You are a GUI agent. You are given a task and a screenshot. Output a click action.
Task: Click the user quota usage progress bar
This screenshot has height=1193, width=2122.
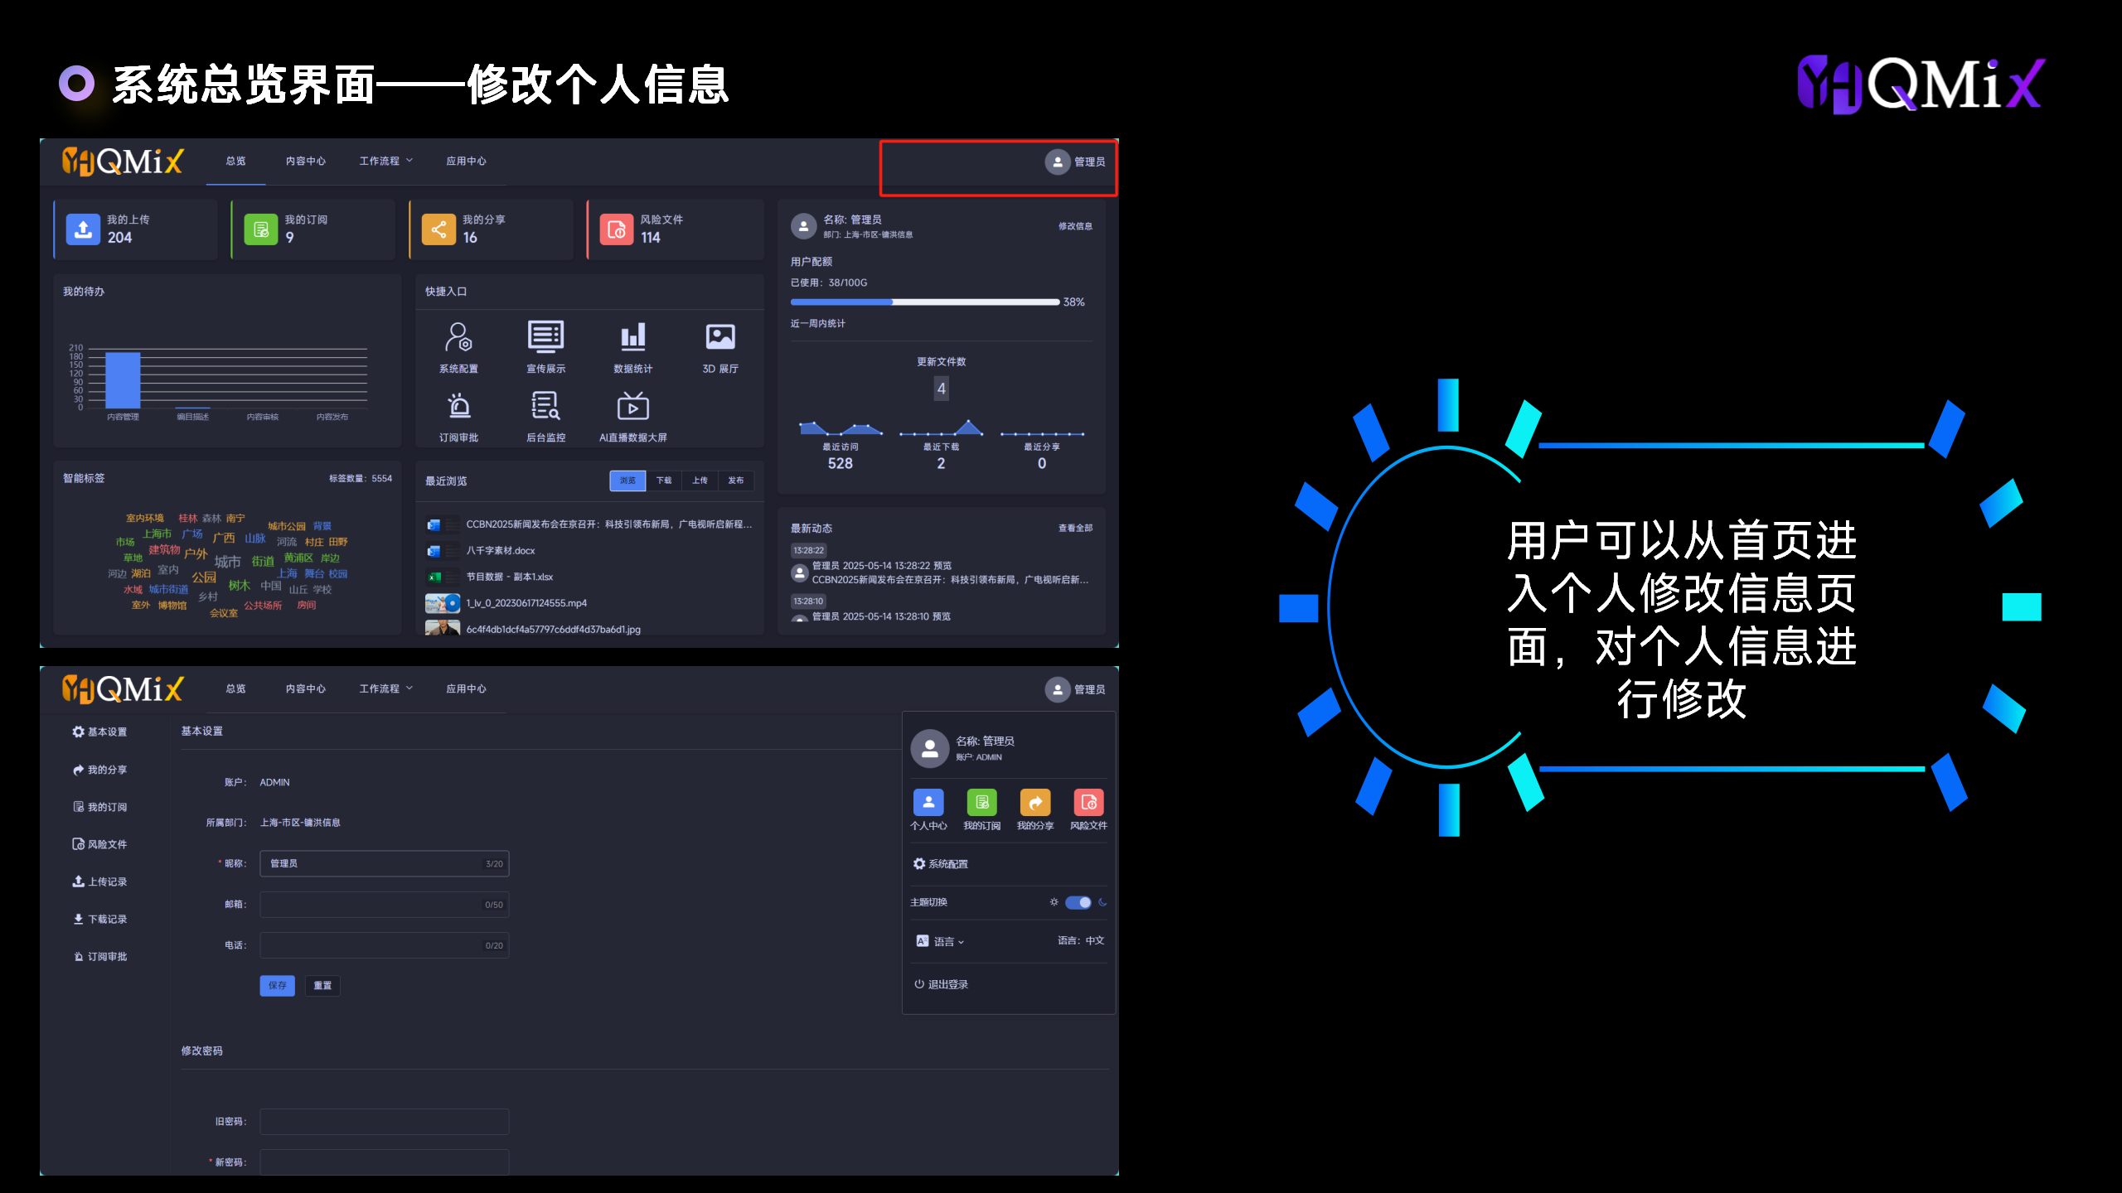click(x=924, y=302)
